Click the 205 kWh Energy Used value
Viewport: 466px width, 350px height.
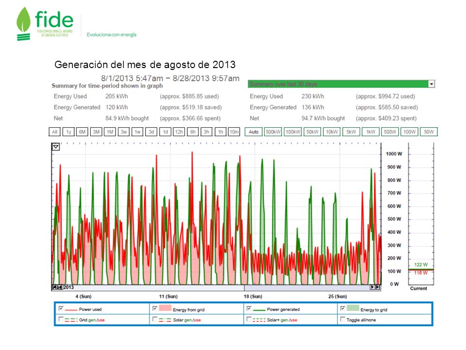click(x=116, y=96)
